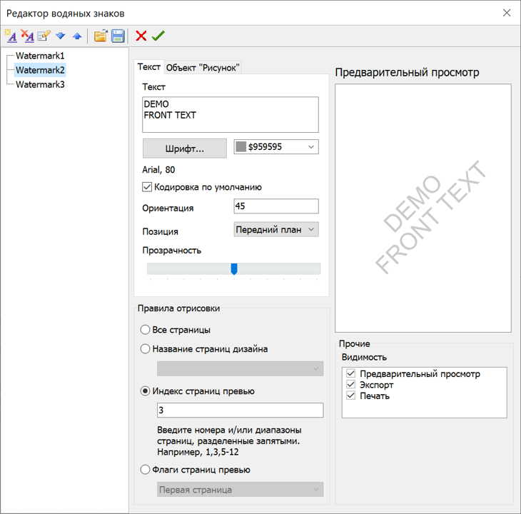Move watermark up with blue up arrow
Image resolution: width=521 pixels, height=514 pixels.
(x=77, y=36)
